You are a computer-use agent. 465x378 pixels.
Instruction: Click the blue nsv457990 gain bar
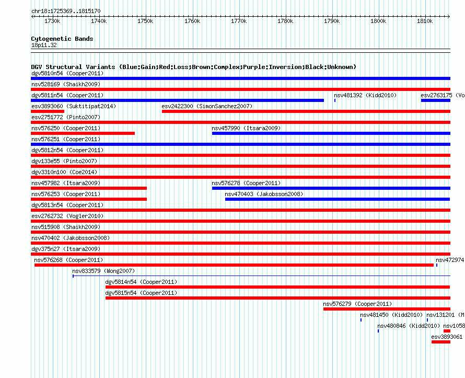click(x=331, y=133)
